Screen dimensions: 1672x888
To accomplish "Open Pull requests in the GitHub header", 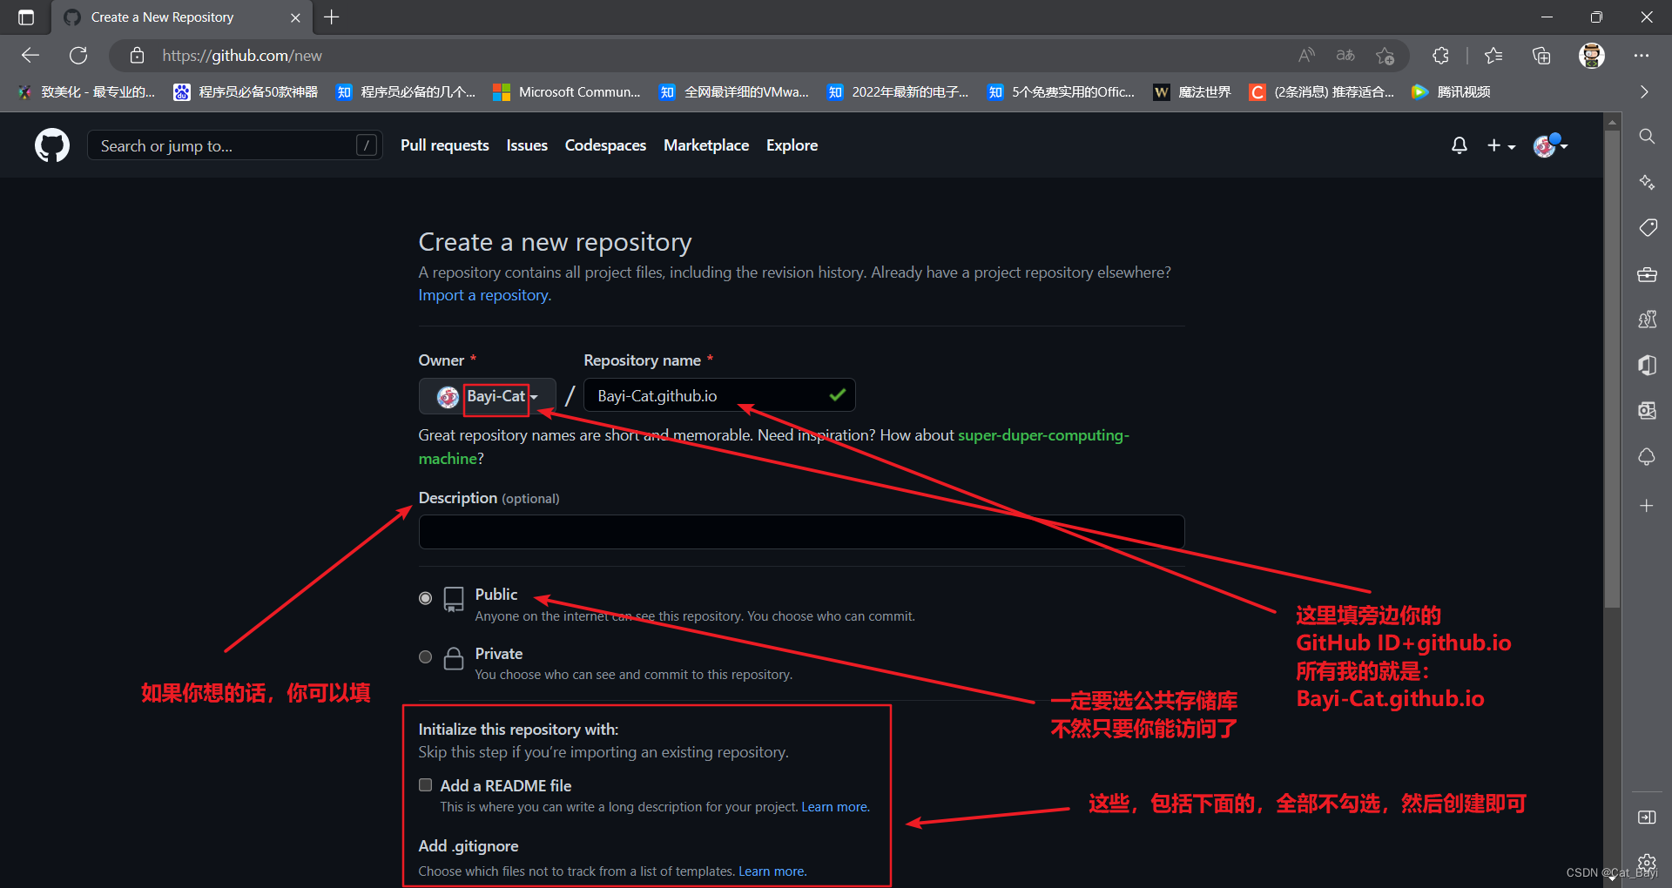I will [x=444, y=145].
